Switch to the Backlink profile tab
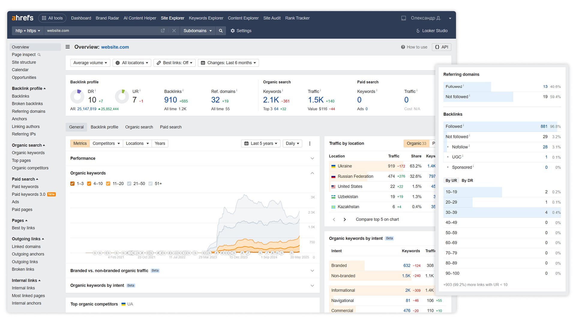The image size is (576, 324). tap(104, 127)
